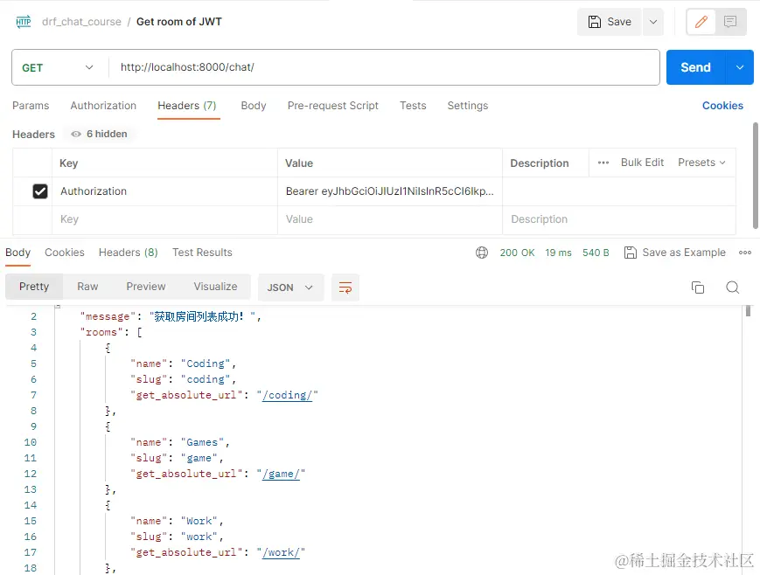The width and height of the screenshot is (760, 575).
Task: Click the network info globe icon near 200 OK
Action: (482, 252)
